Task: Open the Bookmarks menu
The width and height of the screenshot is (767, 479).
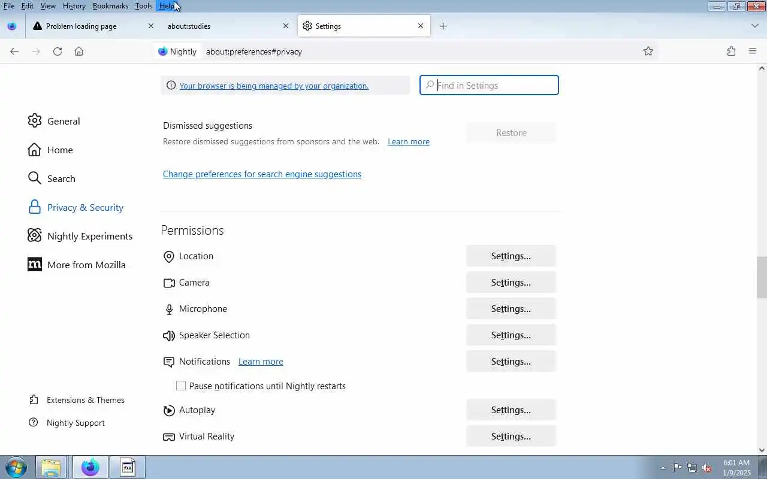Action: (110, 6)
